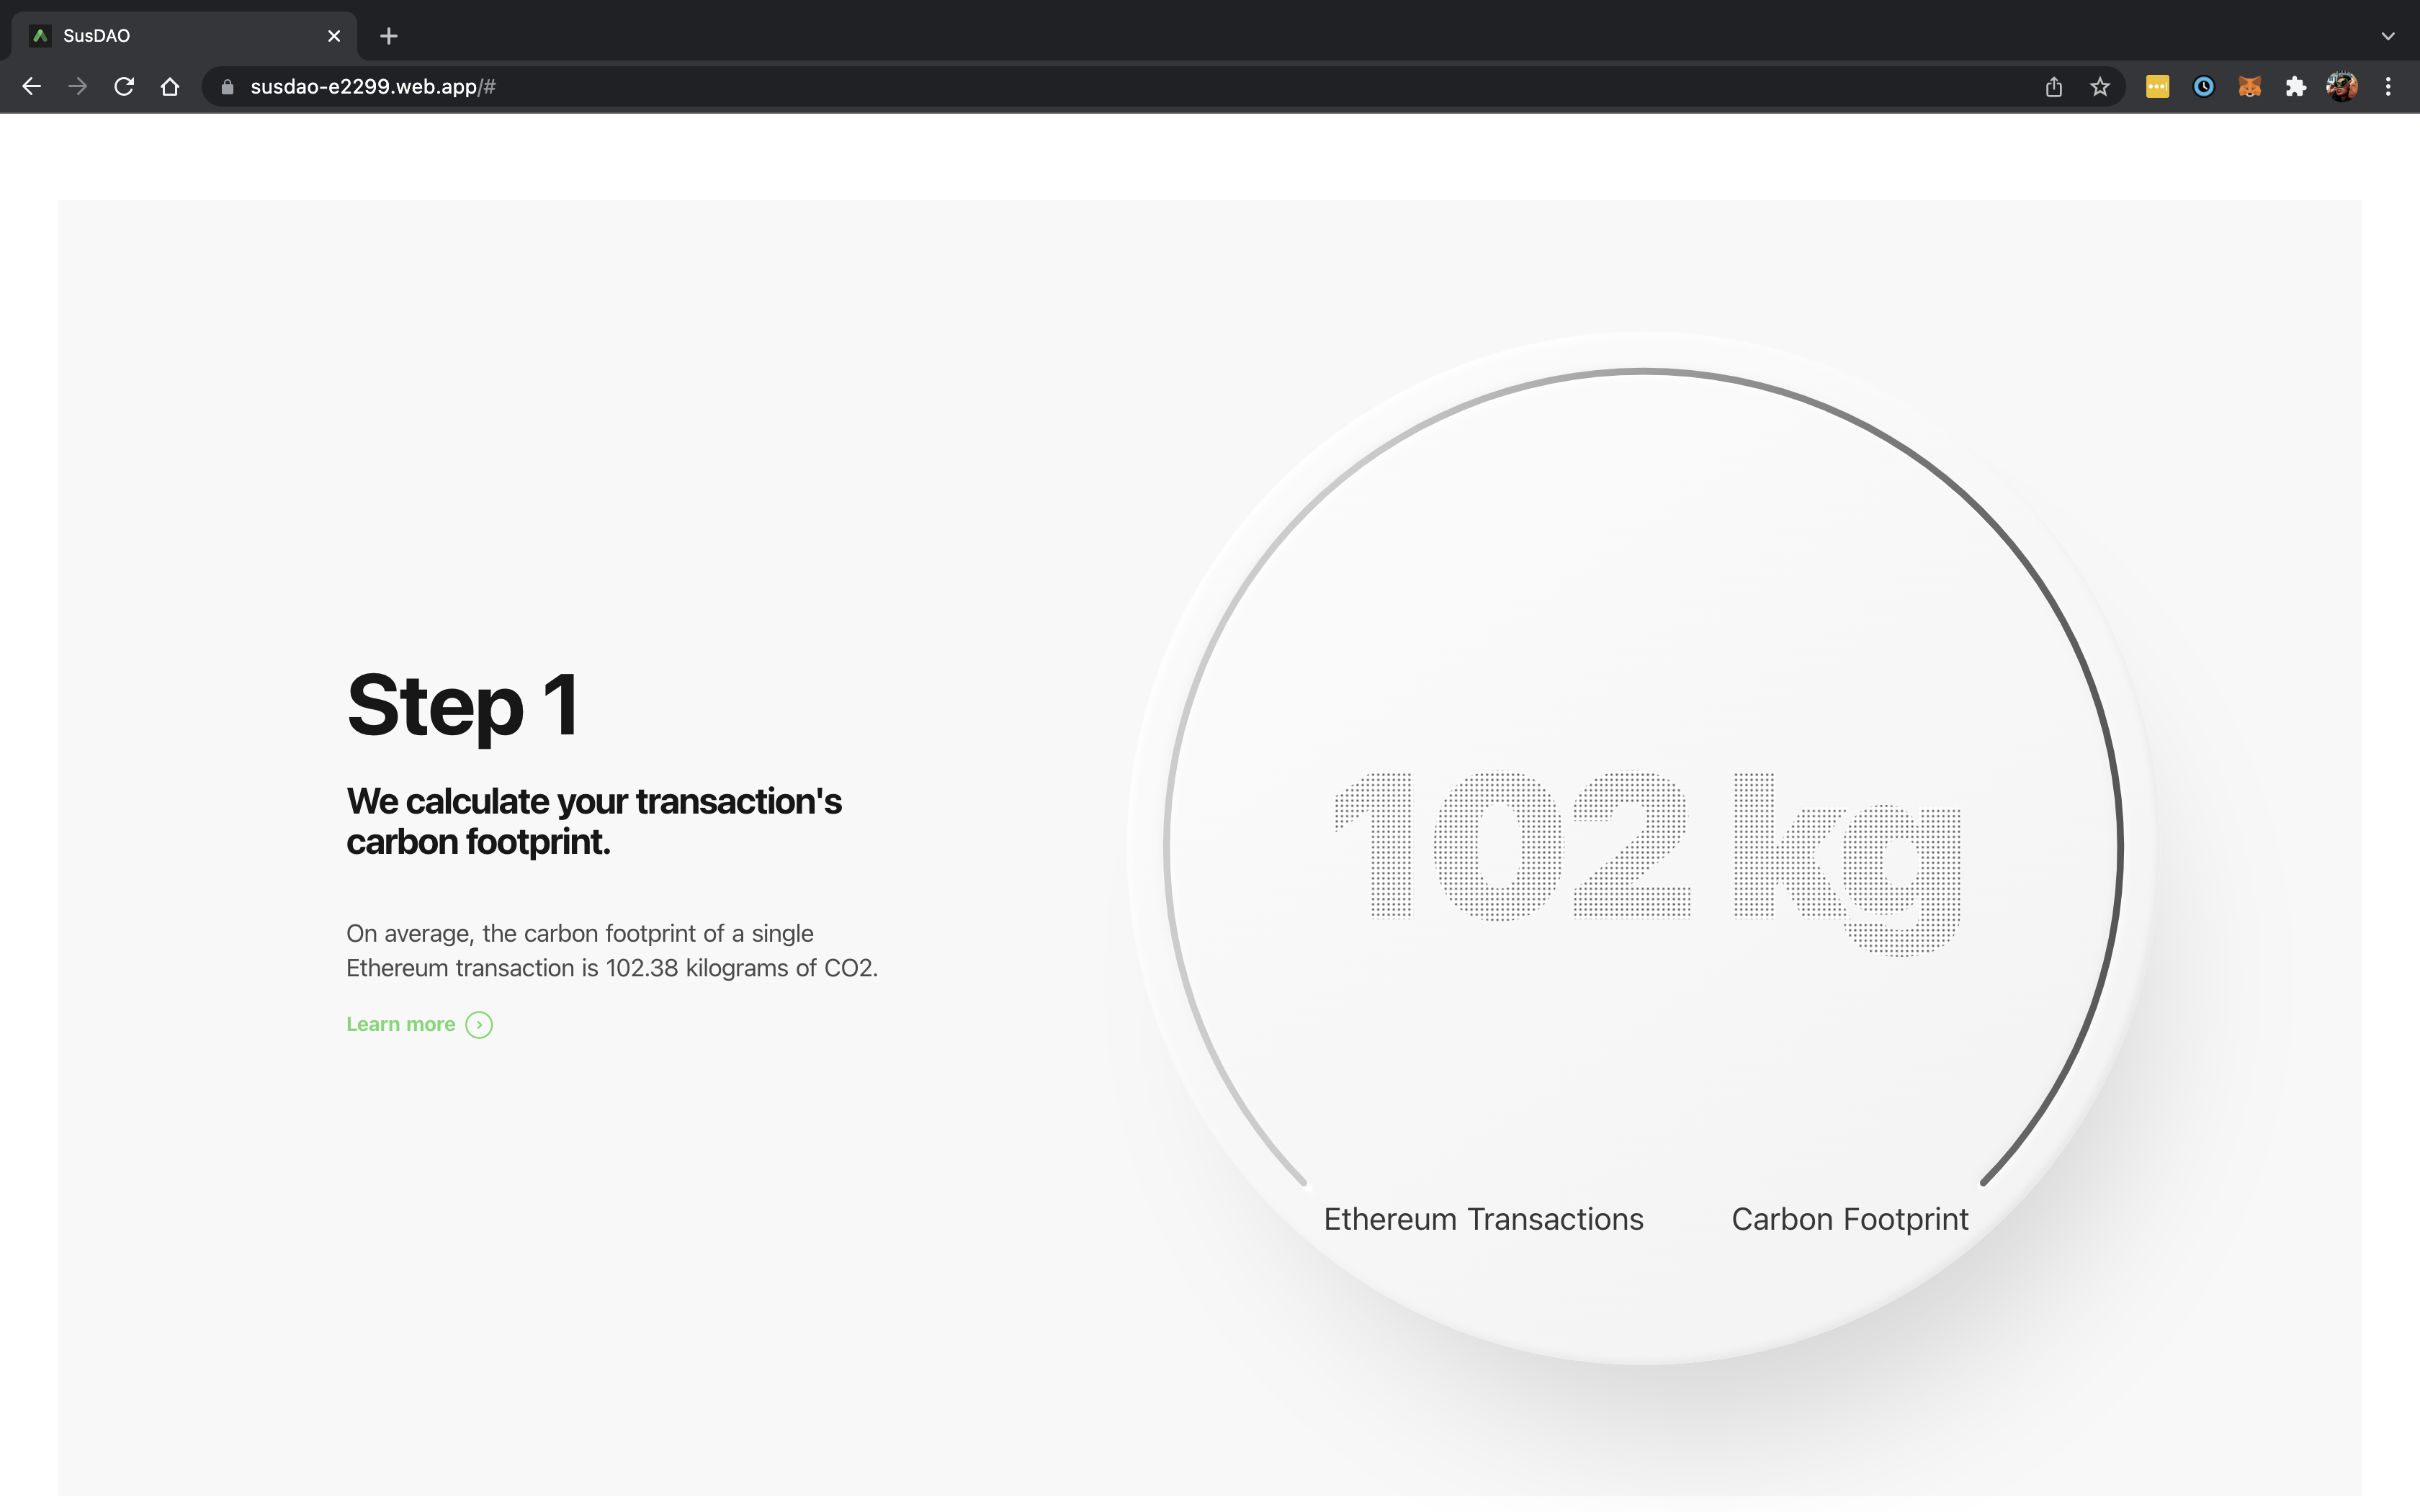The width and height of the screenshot is (2420, 1512).
Task: Open the Extensions puzzle piece menu
Action: point(2295,87)
